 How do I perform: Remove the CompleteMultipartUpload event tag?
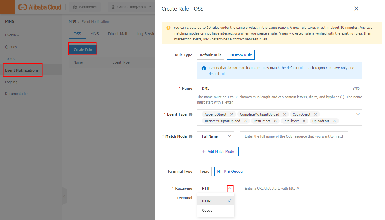[284, 114]
